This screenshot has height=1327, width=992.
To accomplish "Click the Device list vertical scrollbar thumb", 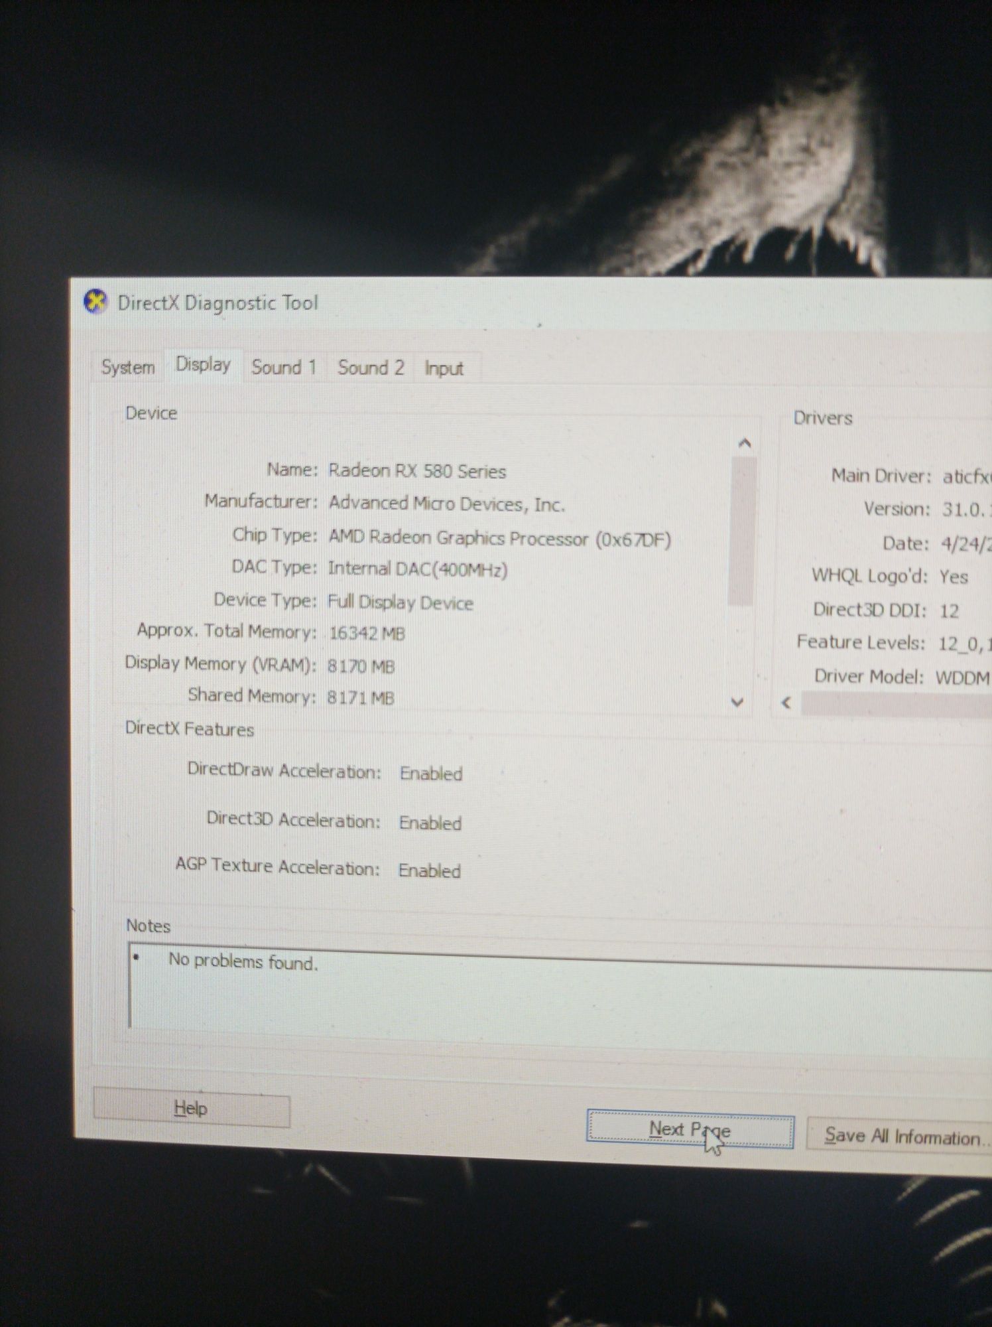I will pos(741,531).
